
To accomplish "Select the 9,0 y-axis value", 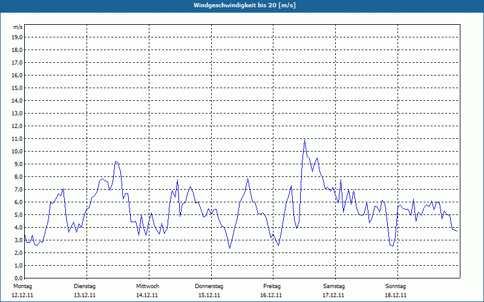I will (x=19, y=164).
